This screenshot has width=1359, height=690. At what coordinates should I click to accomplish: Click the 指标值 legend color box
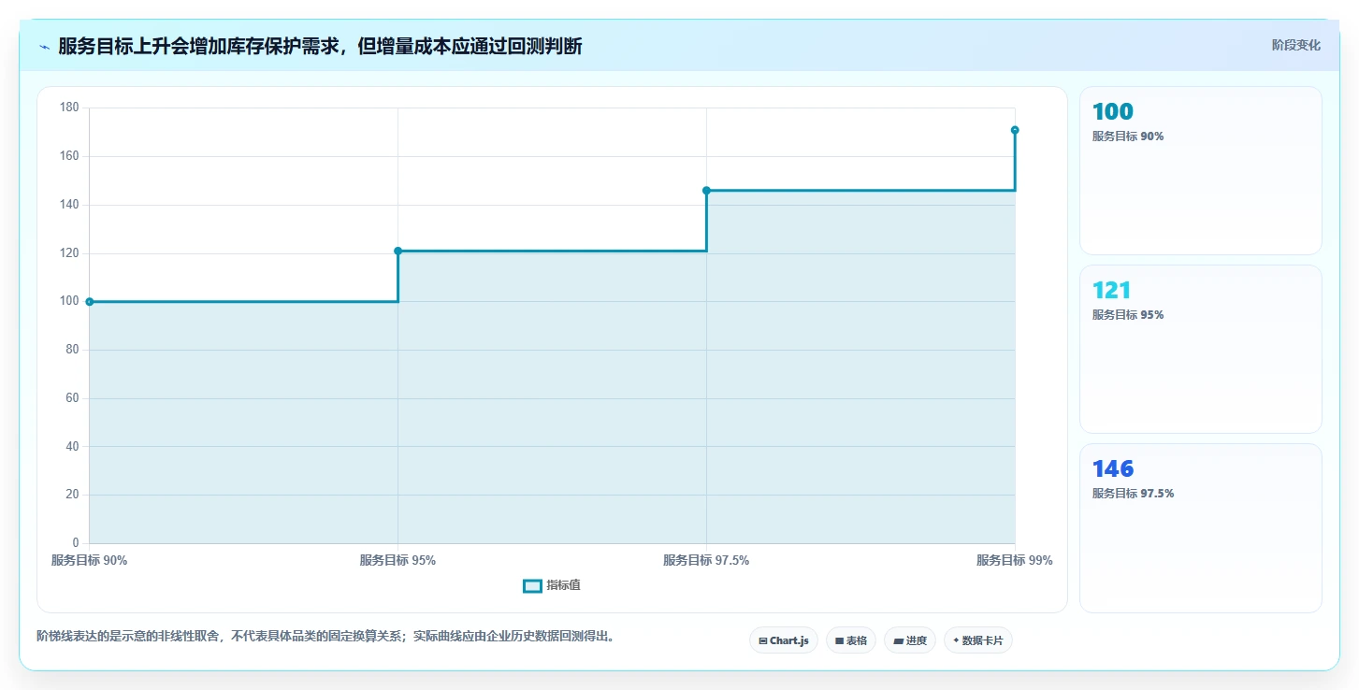pyautogui.click(x=532, y=585)
